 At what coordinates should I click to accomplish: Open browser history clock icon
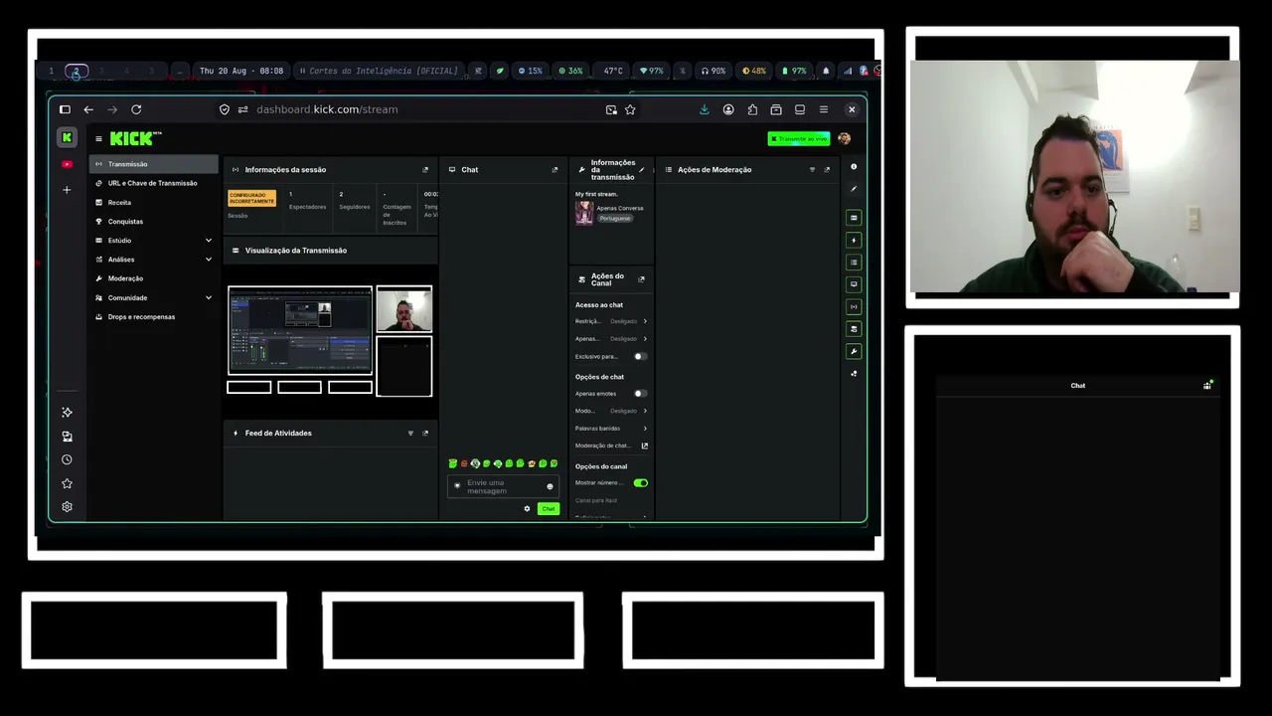pos(67,459)
